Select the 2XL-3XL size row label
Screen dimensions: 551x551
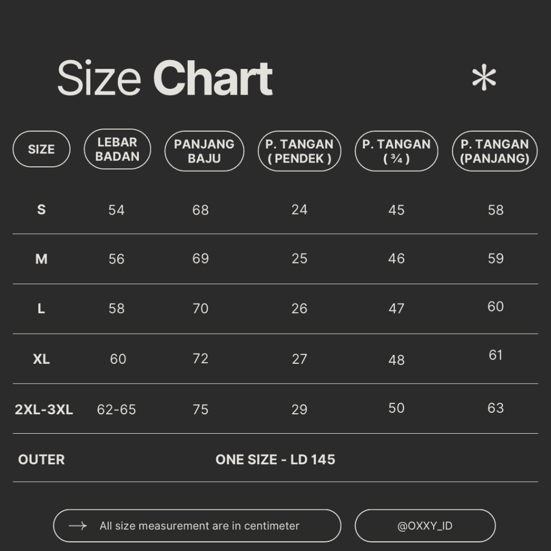pos(44,409)
